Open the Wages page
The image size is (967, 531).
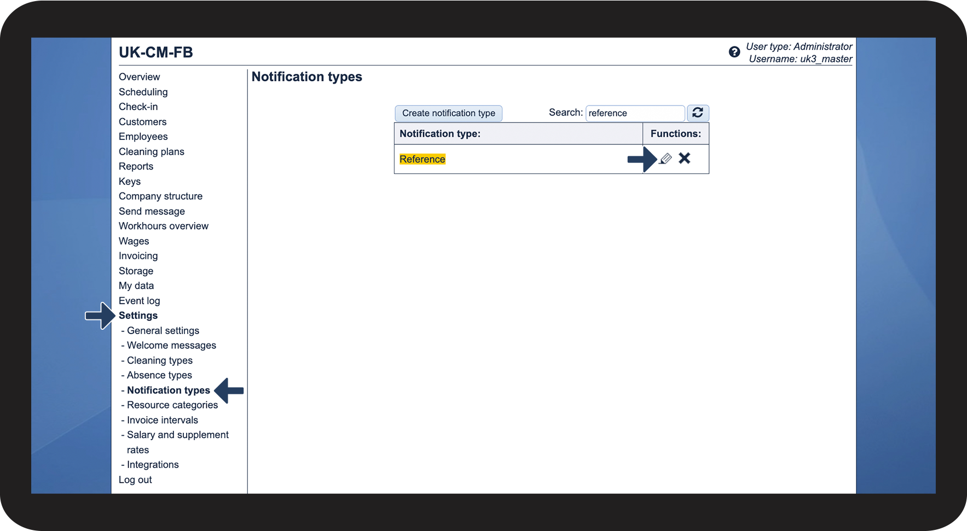[x=134, y=241]
